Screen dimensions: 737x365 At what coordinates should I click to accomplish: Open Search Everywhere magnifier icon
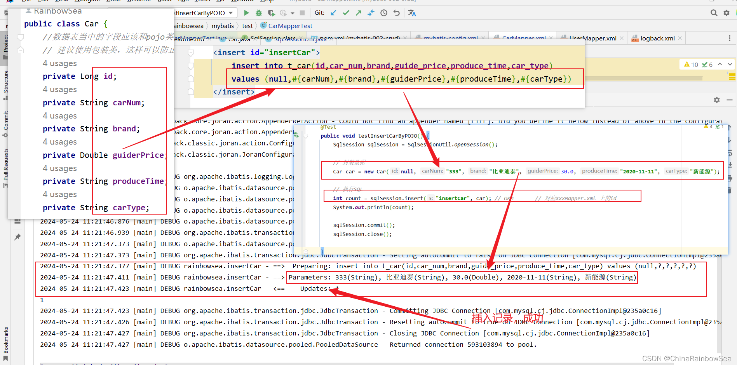tap(714, 13)
